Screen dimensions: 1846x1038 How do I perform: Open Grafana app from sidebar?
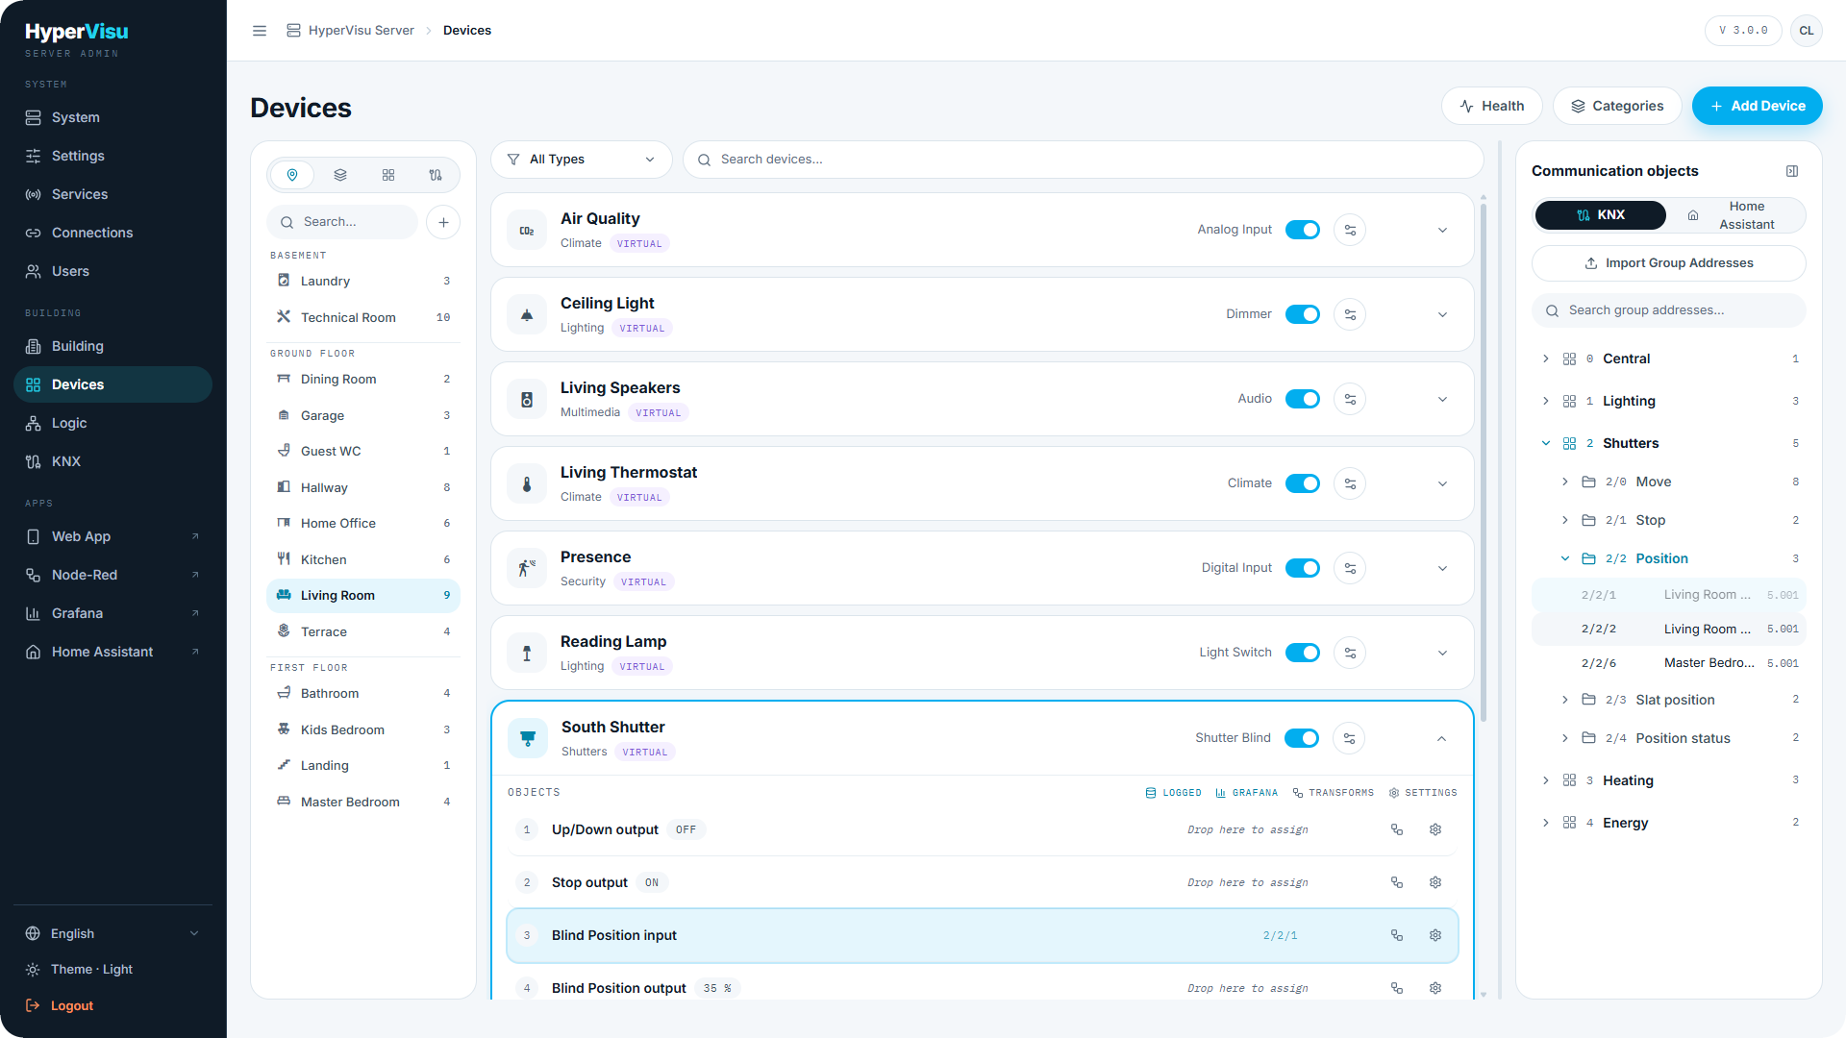point(113,613)
